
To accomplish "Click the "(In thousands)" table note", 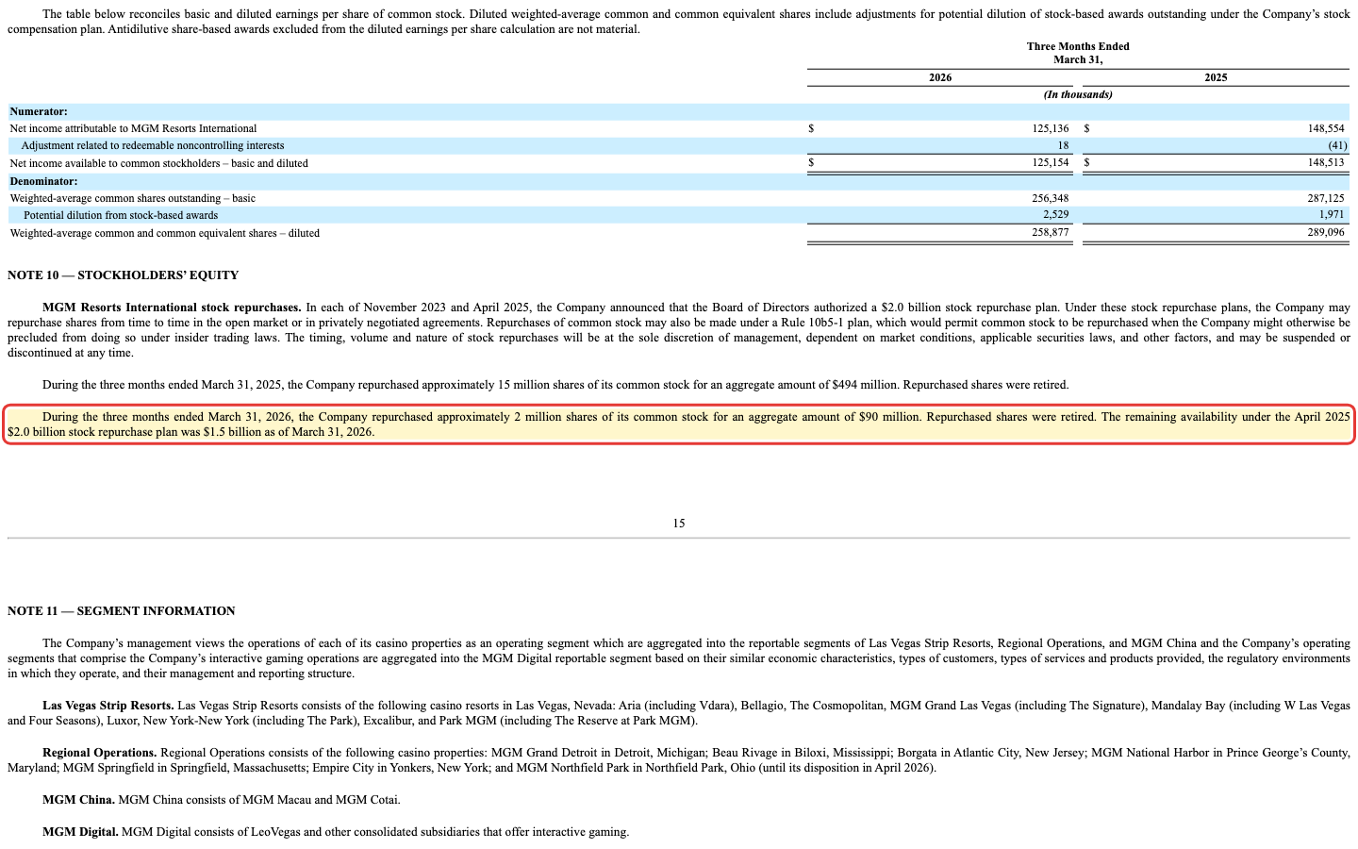I will pos(1078,94).
